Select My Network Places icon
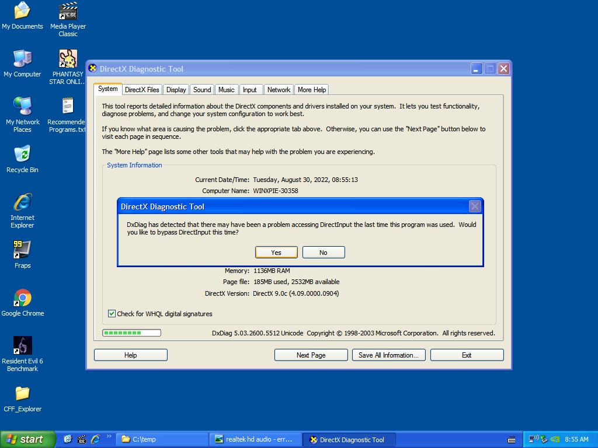598x448 pixels. [23, 115]
